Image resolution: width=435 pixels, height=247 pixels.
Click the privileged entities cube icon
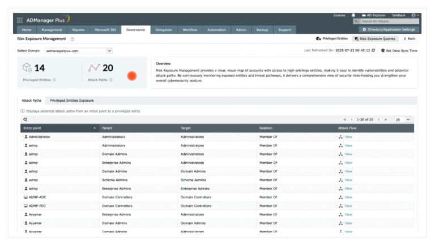tap(27, 68)
